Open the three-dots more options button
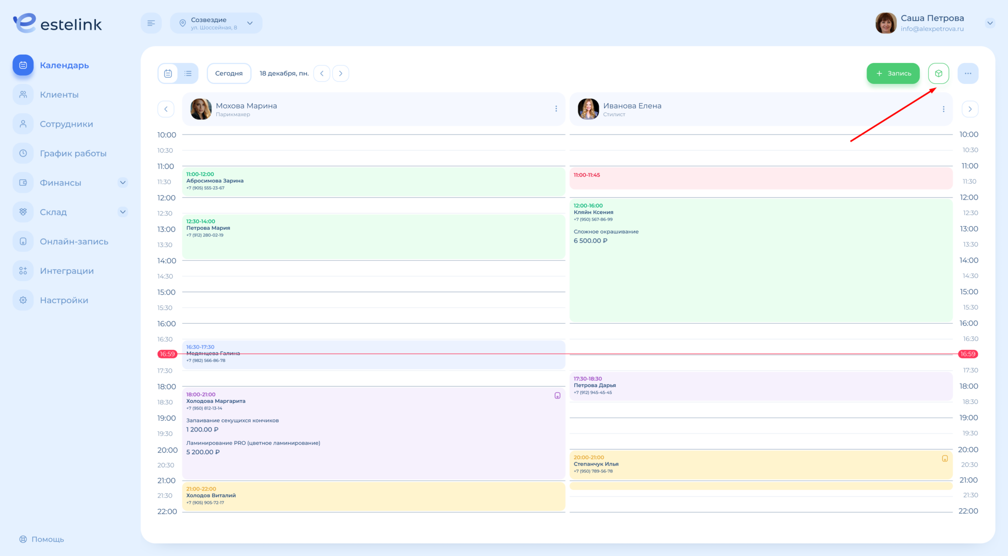This screenshot has height=556, width=1008. (x=968, y=73)
